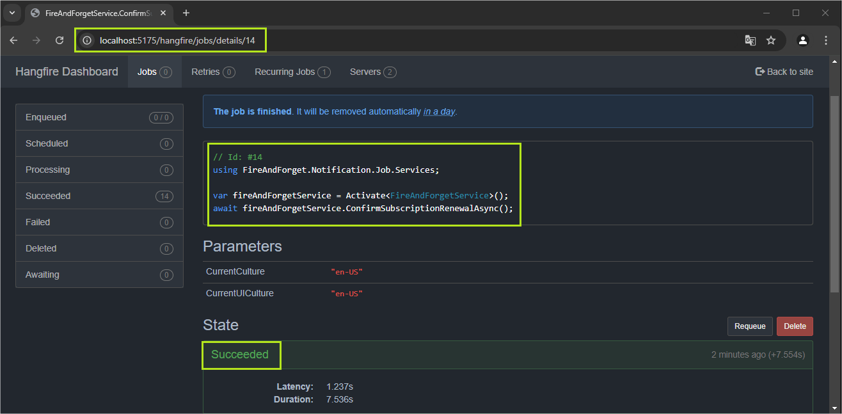Bookmark this page with the star
Image resolution: width=842 pixels, height=414 pixels.
(x=771, y=40)
